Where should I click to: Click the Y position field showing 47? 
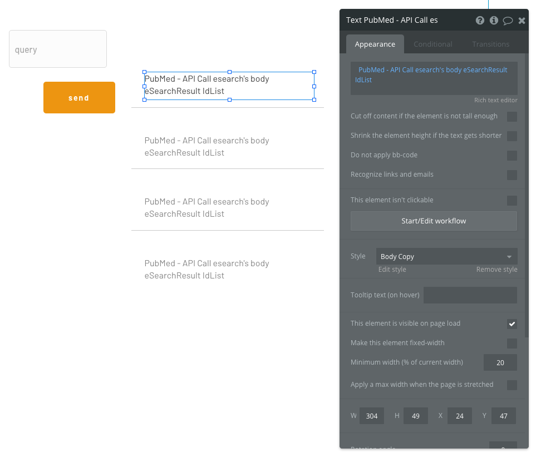(x=504, y=416)
